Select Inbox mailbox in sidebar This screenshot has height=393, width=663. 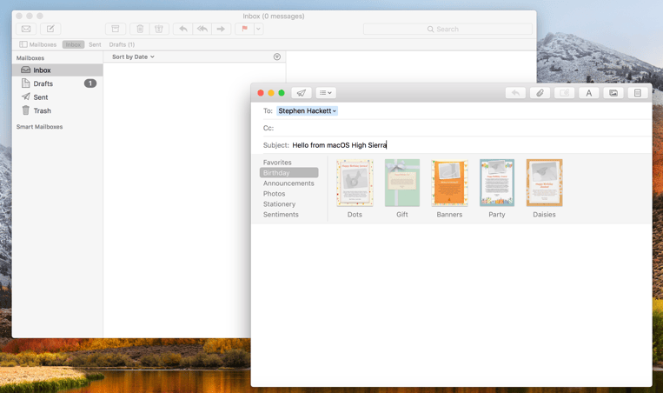pos(57,70)
